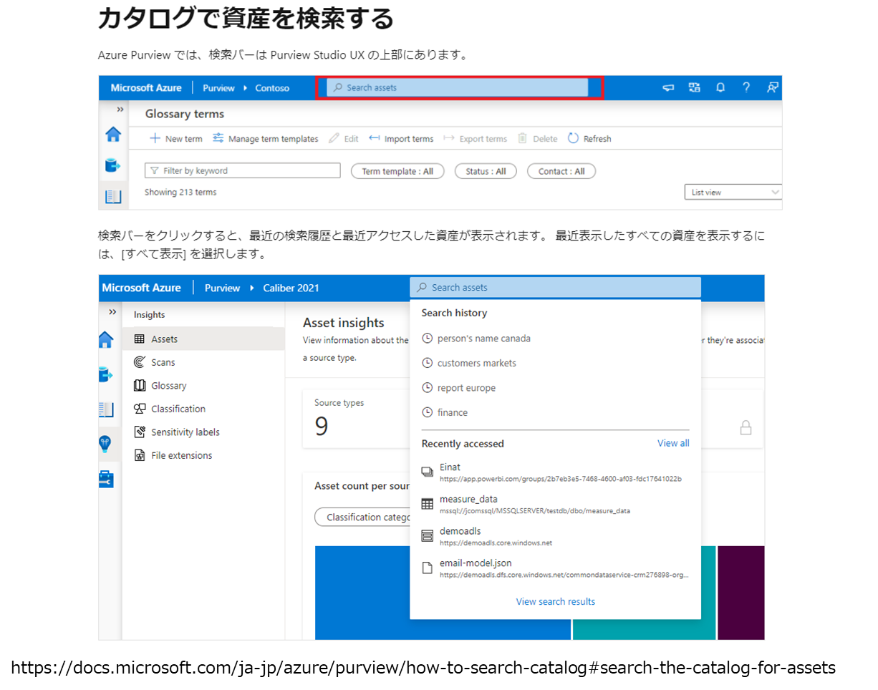Click the Source types count 9
Viewport: 878px width, 690px height.
click(x=322, y=427)
